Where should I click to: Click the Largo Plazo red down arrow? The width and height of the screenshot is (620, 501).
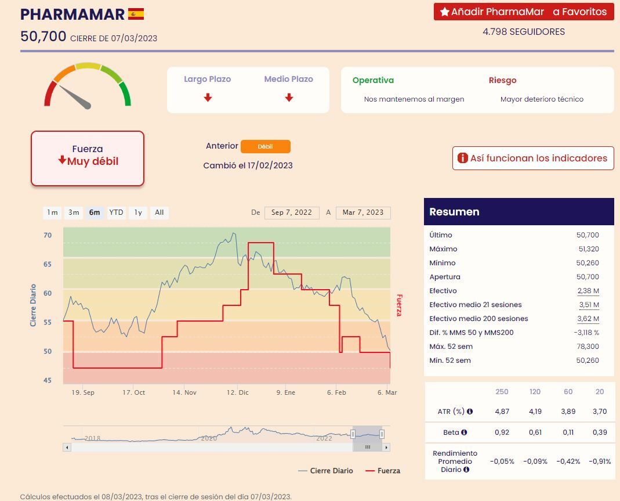[208, 98]
